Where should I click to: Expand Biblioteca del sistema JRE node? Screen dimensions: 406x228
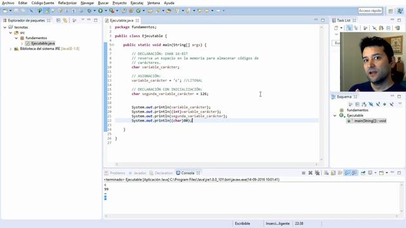click(x=11, y=49)
